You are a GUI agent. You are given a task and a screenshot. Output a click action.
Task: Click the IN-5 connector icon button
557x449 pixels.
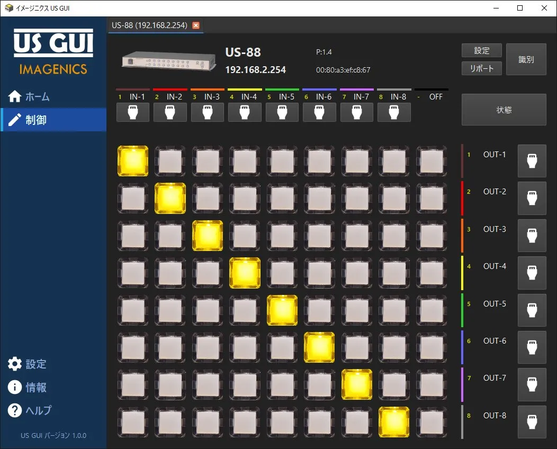pos(282,113)
